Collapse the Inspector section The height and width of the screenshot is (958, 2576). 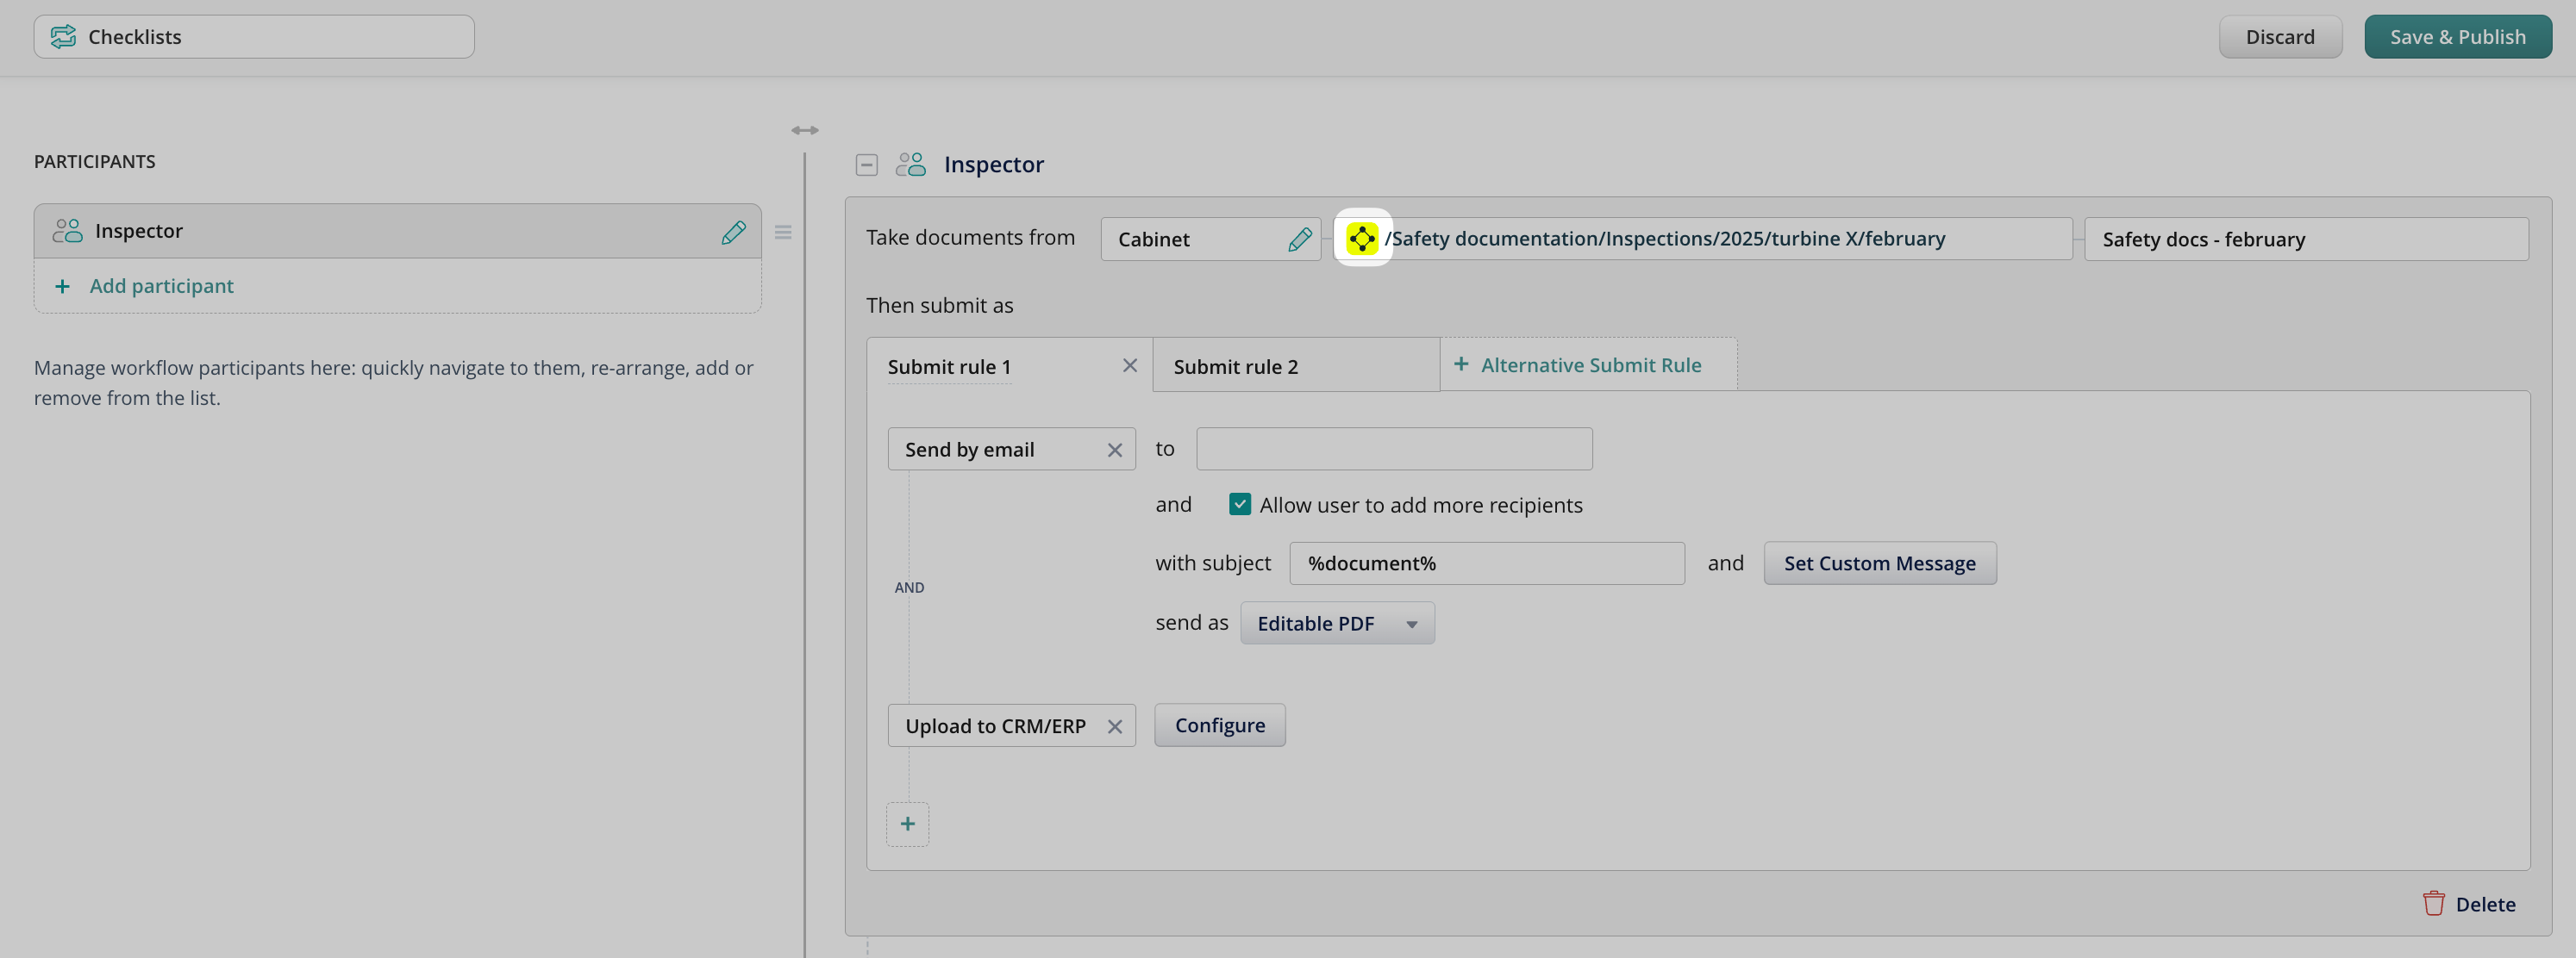tap(866, 165)
